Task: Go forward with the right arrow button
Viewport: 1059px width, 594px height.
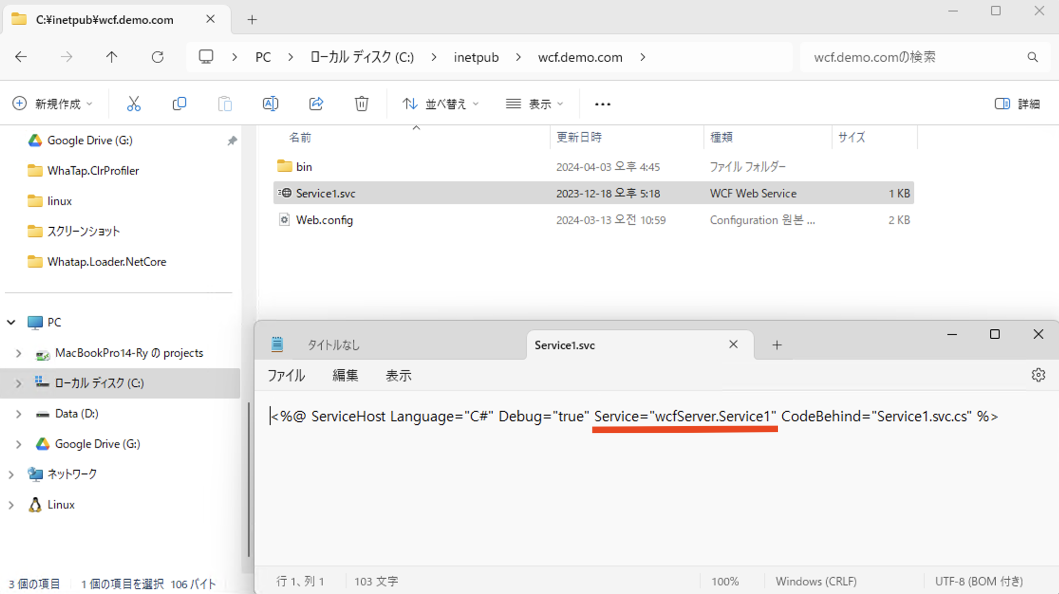Action: tap(66, 57)
